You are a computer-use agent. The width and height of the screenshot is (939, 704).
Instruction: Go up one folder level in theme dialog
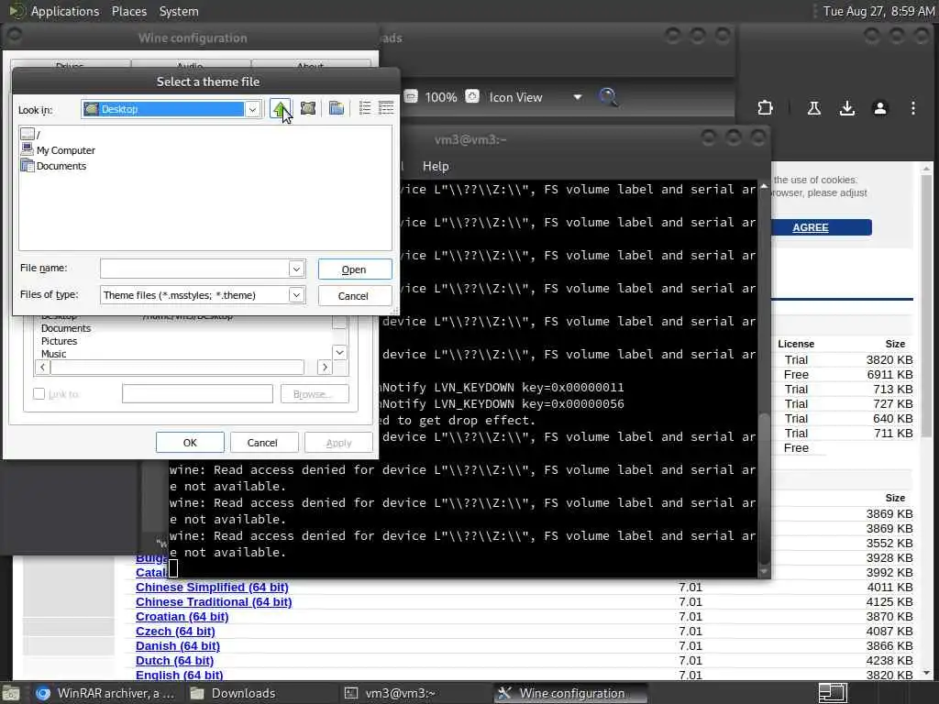pos(281,109)
